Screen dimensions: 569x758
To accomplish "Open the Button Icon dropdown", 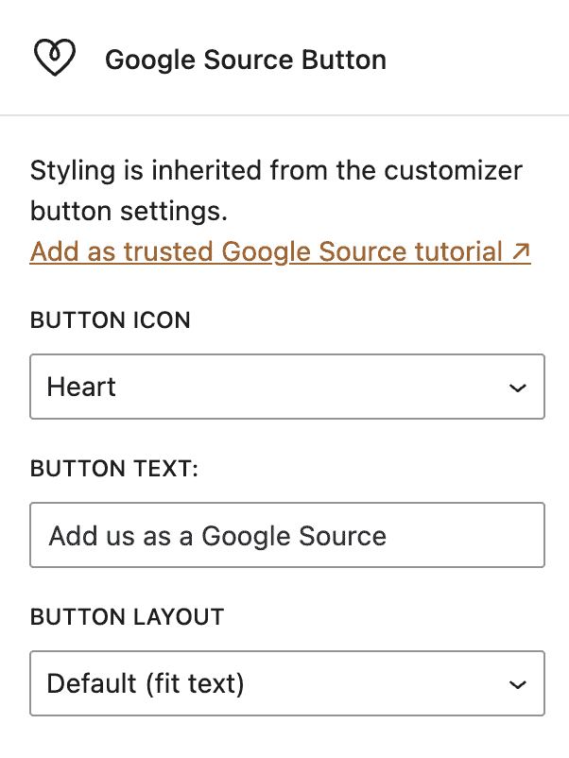I will click(x=287, y=387).
